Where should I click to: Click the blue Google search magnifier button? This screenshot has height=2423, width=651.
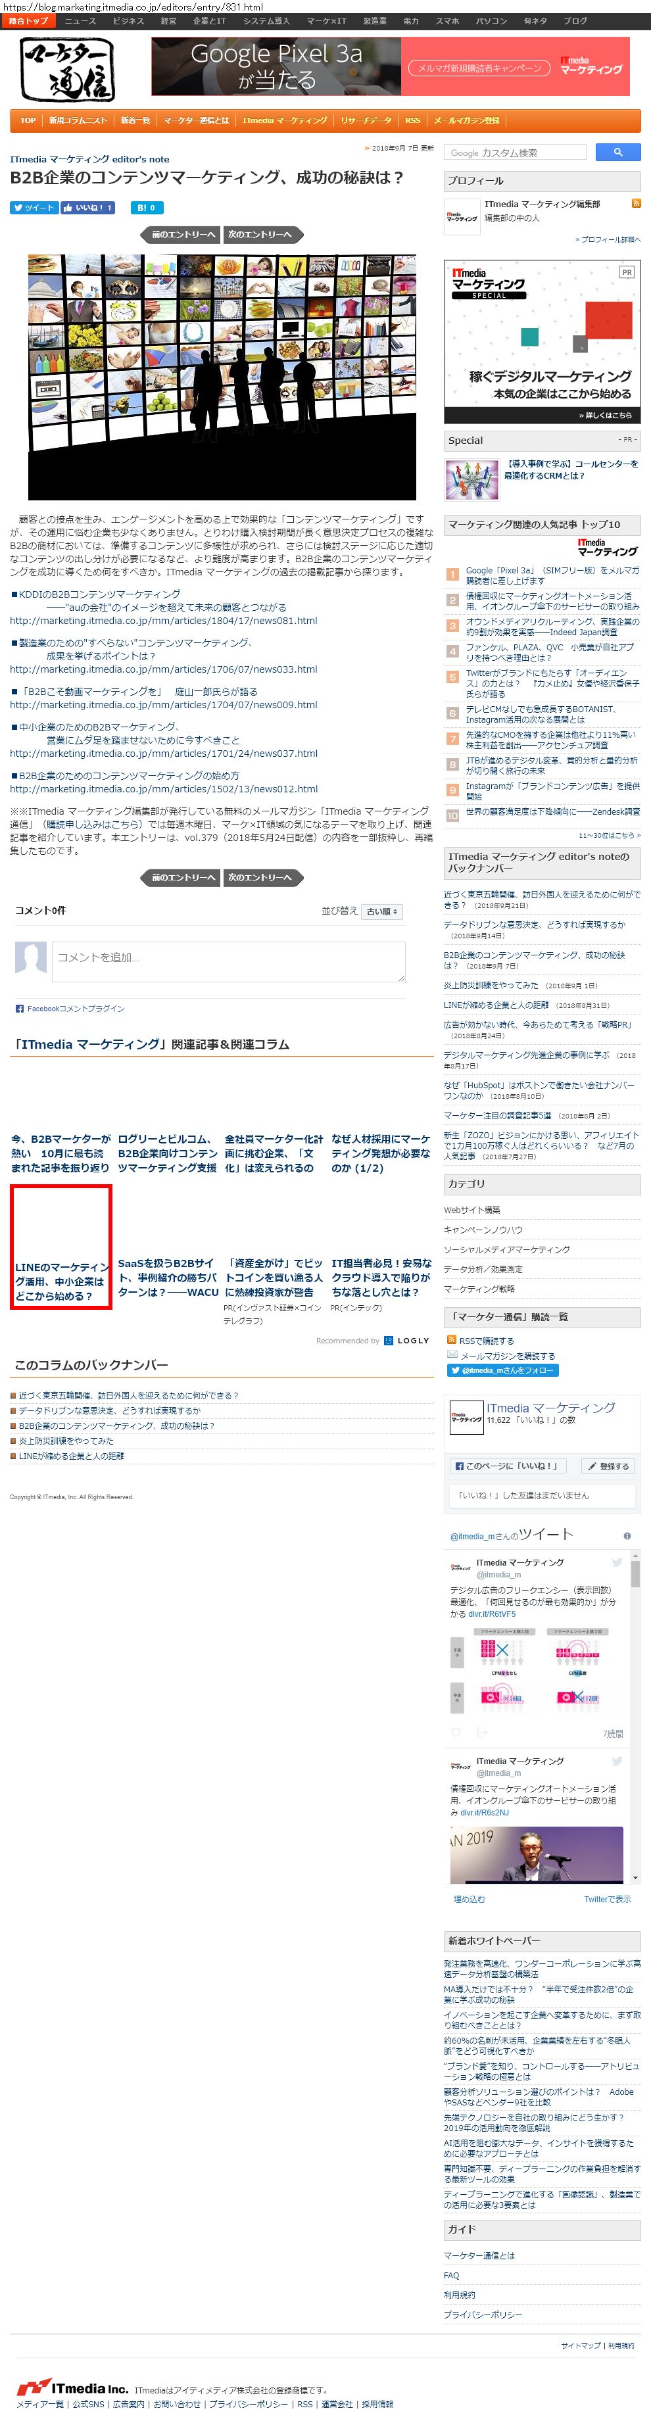(x=617, y=151)
